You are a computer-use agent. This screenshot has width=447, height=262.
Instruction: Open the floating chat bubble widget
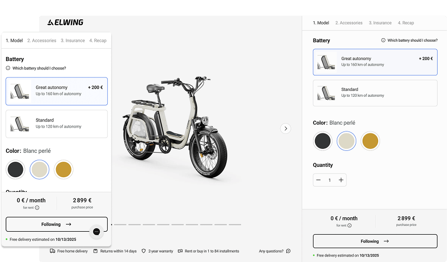[97, 232]
